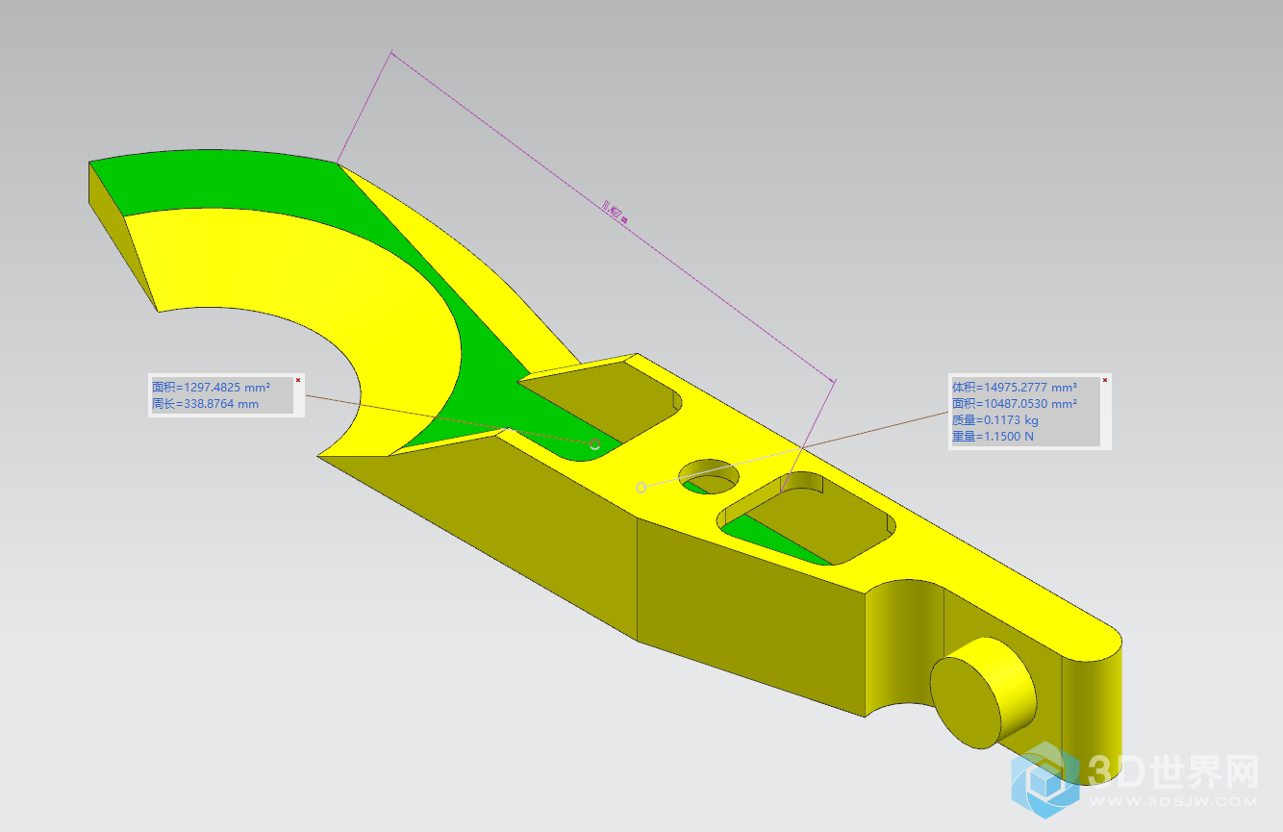Click the measurement point marker at the volume leader end

641,488
